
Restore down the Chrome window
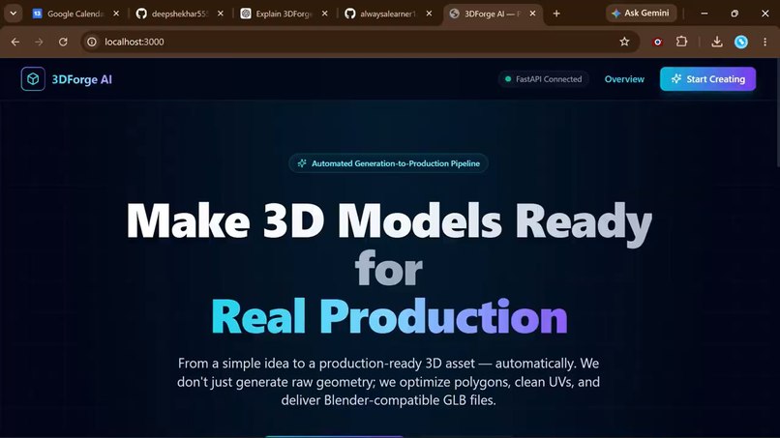[x=735, y=14]
